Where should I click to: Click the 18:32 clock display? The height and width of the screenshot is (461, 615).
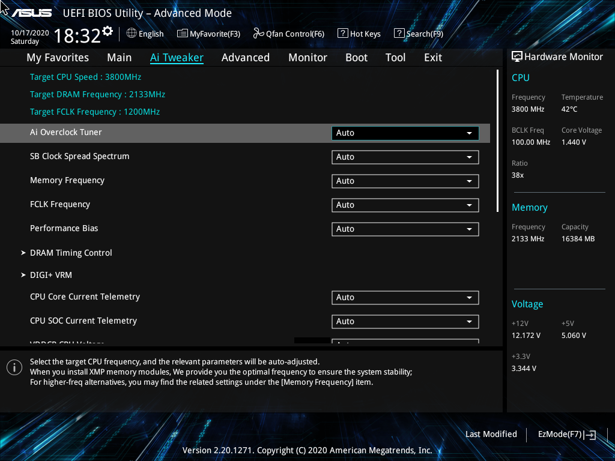point(77,35)
